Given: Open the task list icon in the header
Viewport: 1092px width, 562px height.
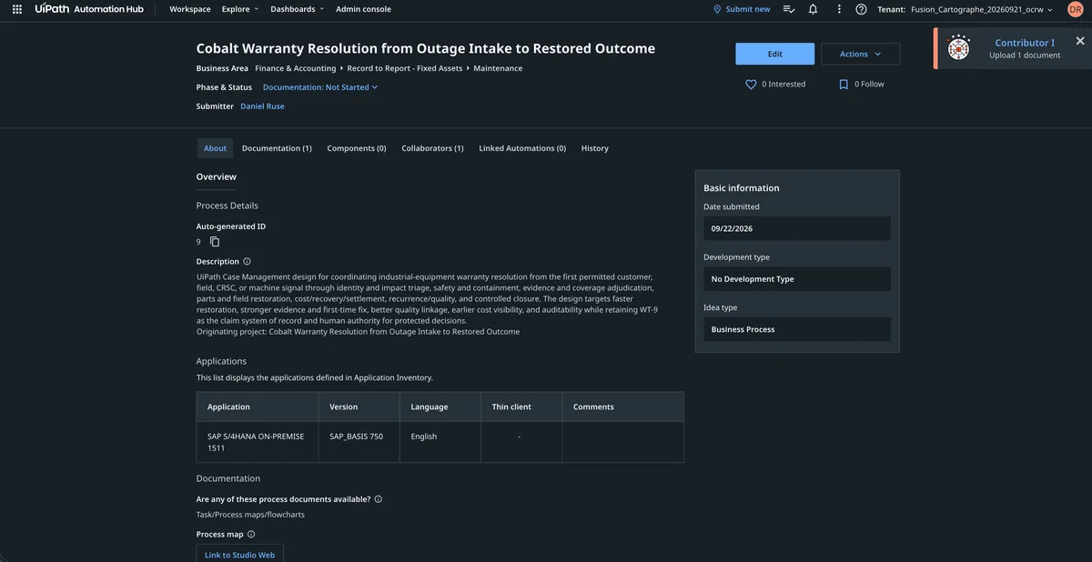Looking at the screenshot, I should point(789,9).
